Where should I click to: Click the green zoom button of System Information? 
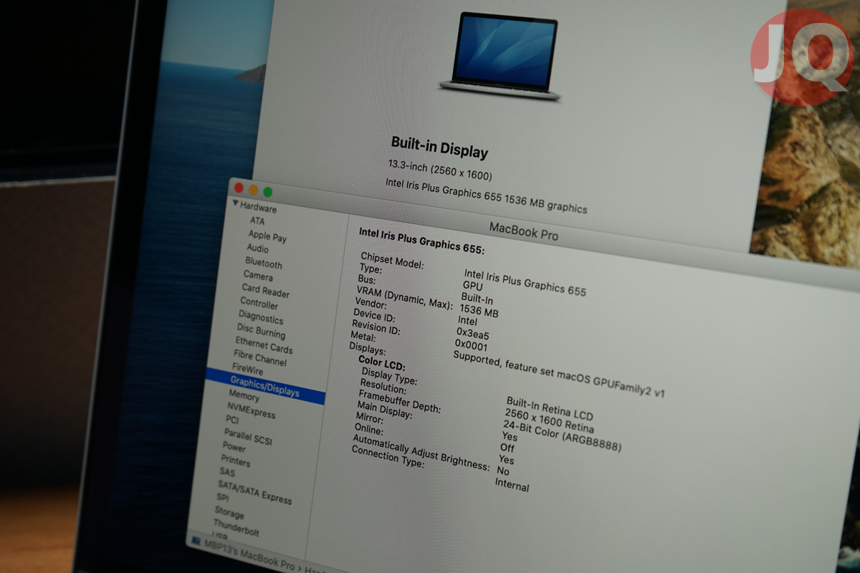click(x=267, y=192)
